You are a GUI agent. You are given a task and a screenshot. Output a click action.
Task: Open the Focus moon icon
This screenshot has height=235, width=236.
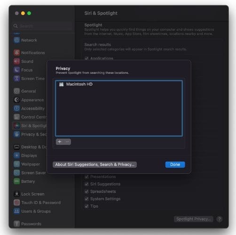(16, 70)
